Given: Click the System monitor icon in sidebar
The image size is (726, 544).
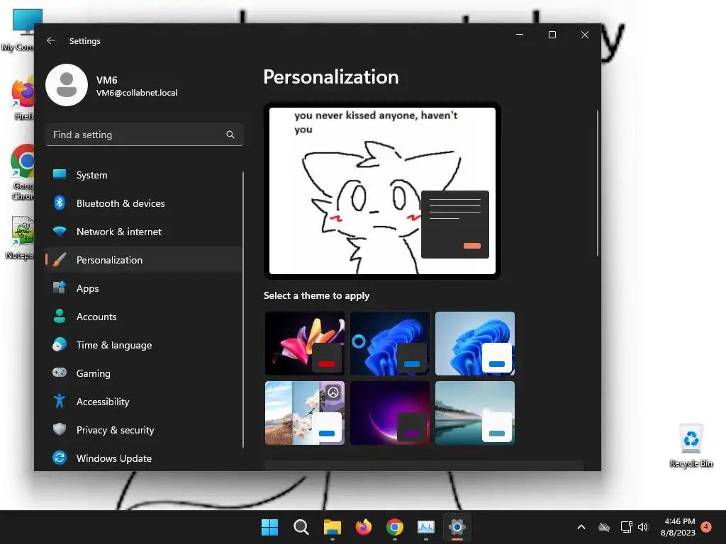Looking at the screenshot, I should (x=60, y=174).
